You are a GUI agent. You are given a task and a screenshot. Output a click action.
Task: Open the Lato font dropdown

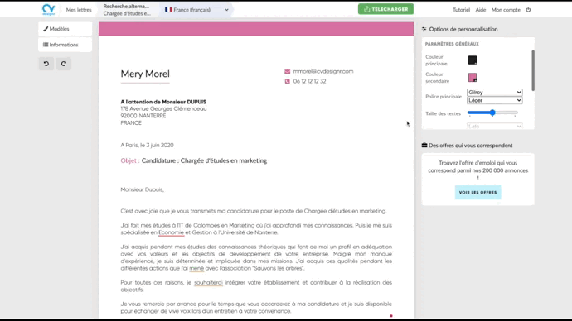(x=494, y=126)
